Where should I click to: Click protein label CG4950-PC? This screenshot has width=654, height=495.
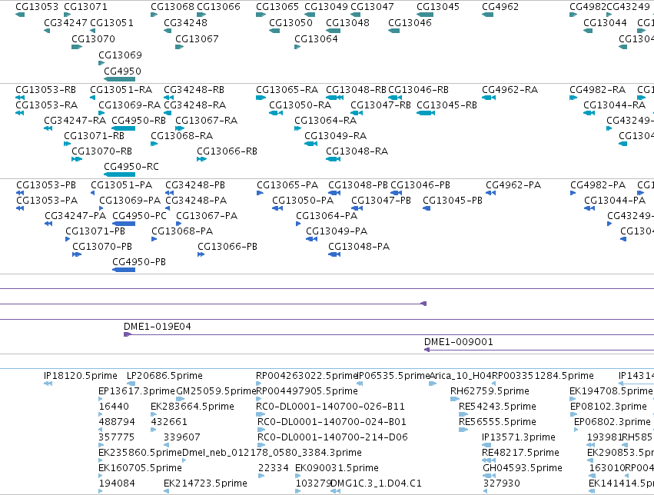point(139,216)
